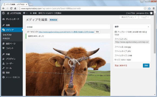Screen dimensions: 157x97
Task: Expand the 表示オプション dropdown
Action: pyautogui.click(x=129, y=17)
